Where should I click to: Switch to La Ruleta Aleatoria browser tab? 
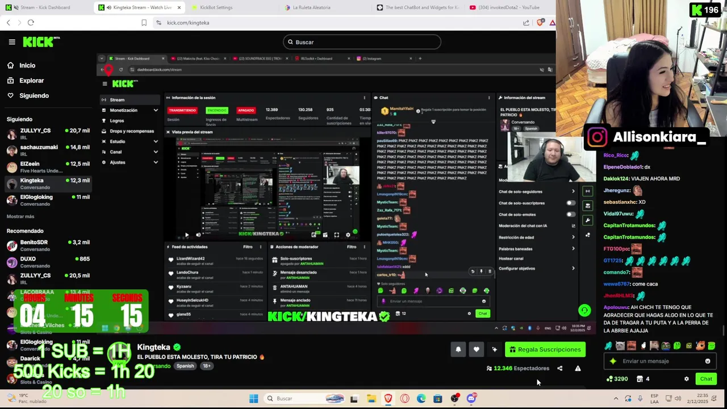[311, 7]
